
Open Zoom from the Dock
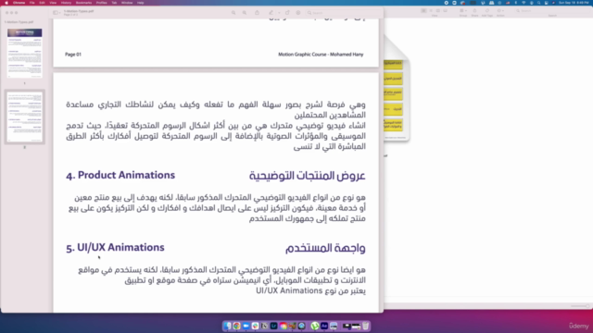pos(246,326)
